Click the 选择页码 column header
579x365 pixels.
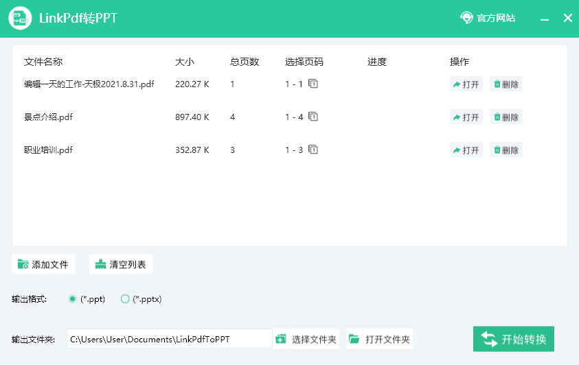click(304, 62)
